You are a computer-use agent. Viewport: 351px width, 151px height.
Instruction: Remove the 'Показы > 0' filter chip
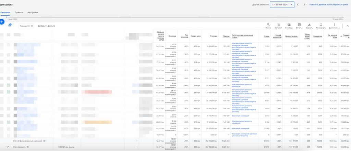coord(32,26)
